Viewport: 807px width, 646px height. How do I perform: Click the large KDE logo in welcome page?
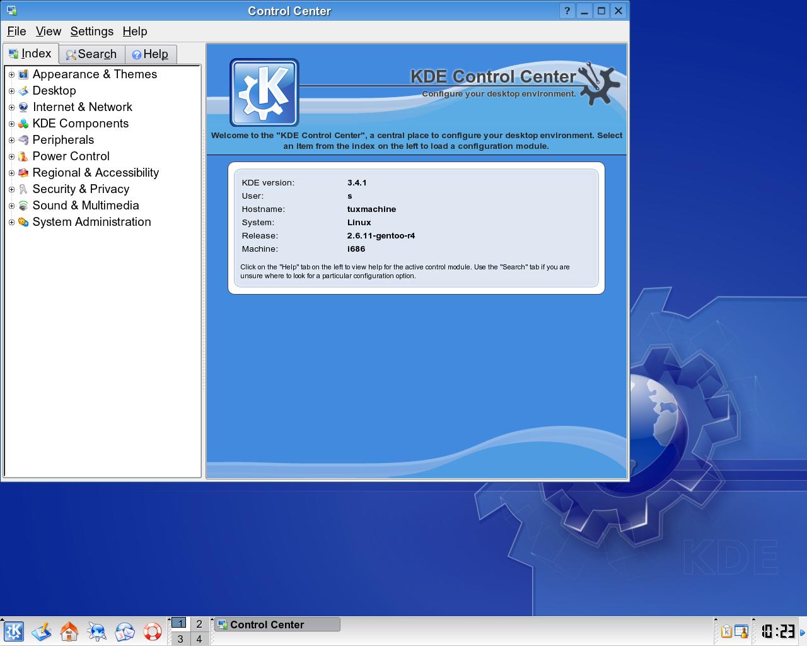[x=264, y=93]
